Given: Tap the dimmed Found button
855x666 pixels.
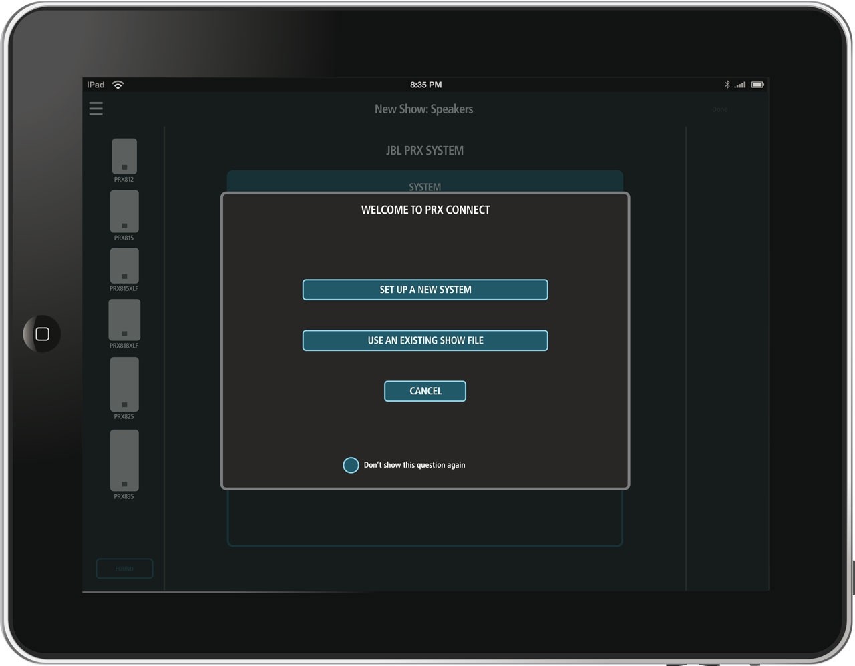Looking at the screenshot, I should pyautogui.click(x=125, y=569).
